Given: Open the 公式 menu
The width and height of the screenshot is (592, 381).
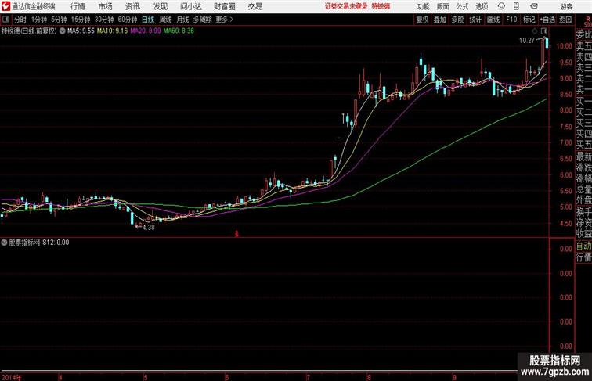Looking at the screenshot, I should [462, 6].
